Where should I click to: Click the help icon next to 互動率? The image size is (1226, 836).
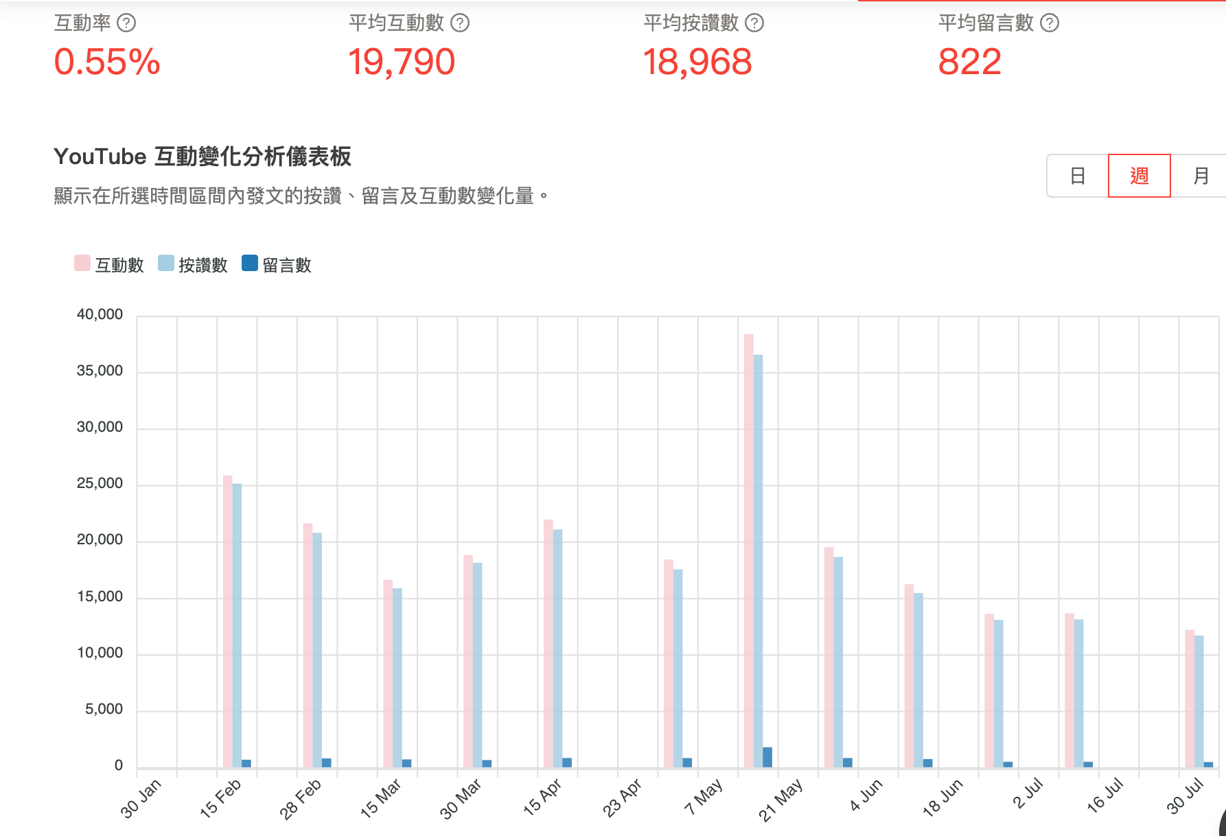126,23
